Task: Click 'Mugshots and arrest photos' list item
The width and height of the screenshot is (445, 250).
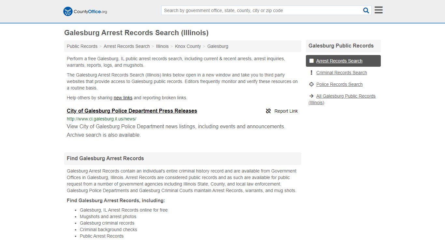Action: pyautogui.click(x=108, y=216)
